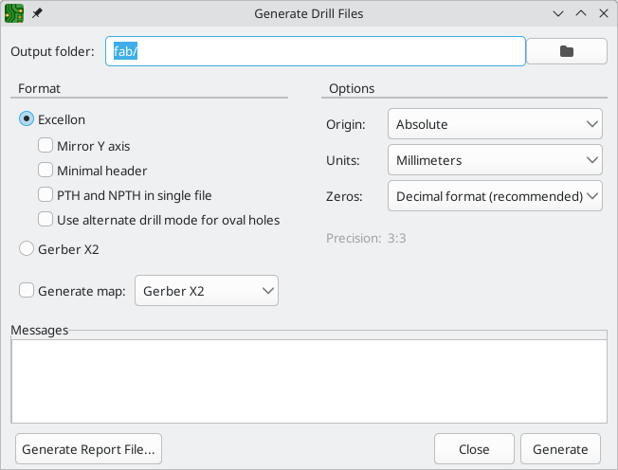Click the Origin: label
Image resolution: width=618 pixels, height=470 pixels.
(346, 124)
